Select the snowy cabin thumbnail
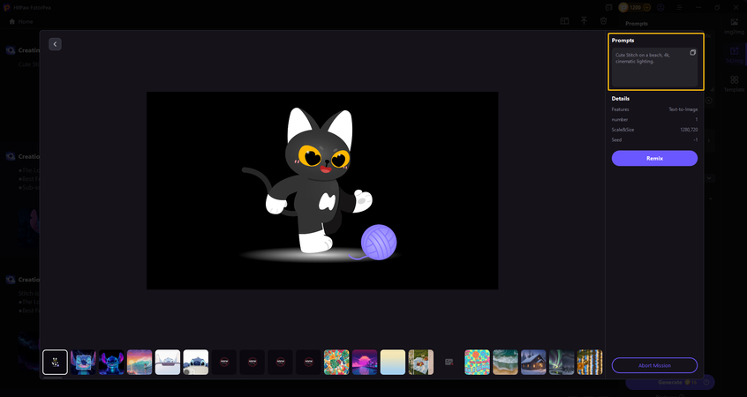The image size is (747, 397). 533,362
